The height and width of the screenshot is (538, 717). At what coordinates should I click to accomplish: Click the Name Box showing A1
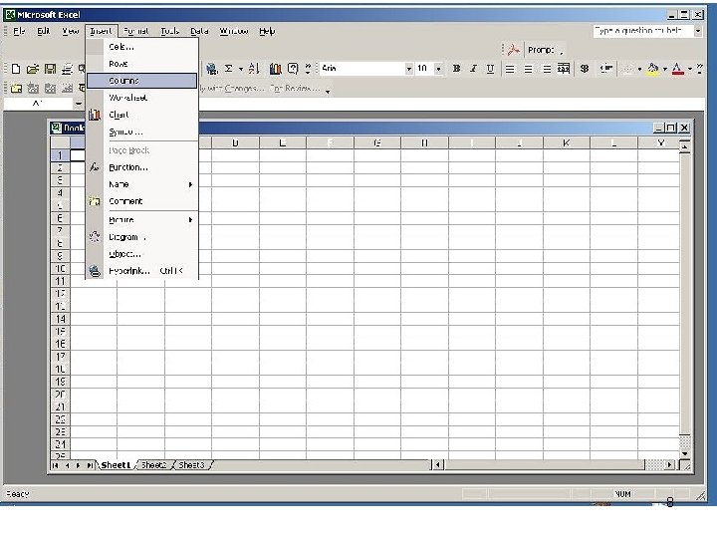39,104
